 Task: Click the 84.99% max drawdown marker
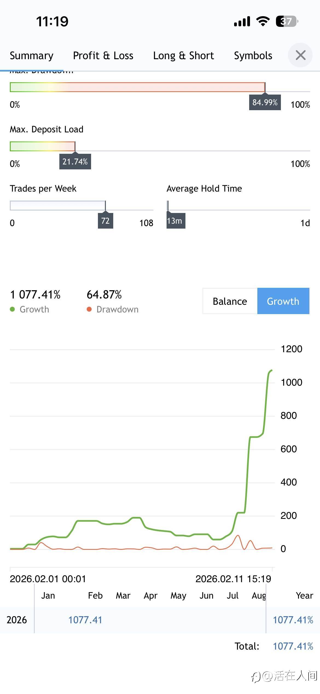tap(265, 103)
